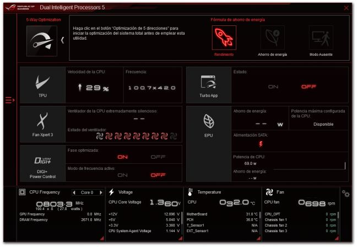This screenshot has height=247, width=358.
Task: Click the GPU Frequency row
Action: (x=60, y=214)
